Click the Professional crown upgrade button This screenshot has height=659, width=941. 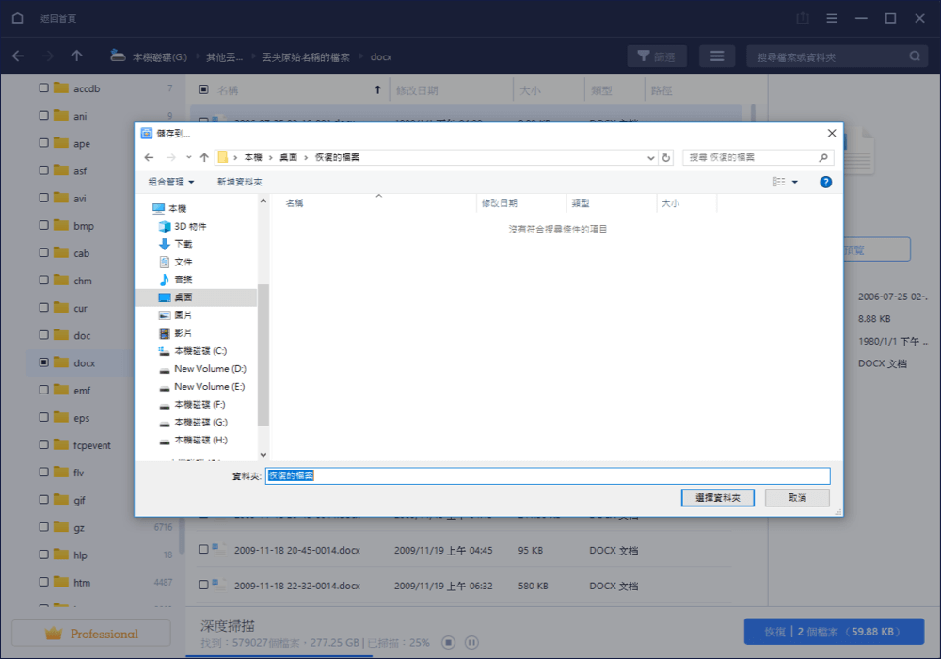coord(91,634)
